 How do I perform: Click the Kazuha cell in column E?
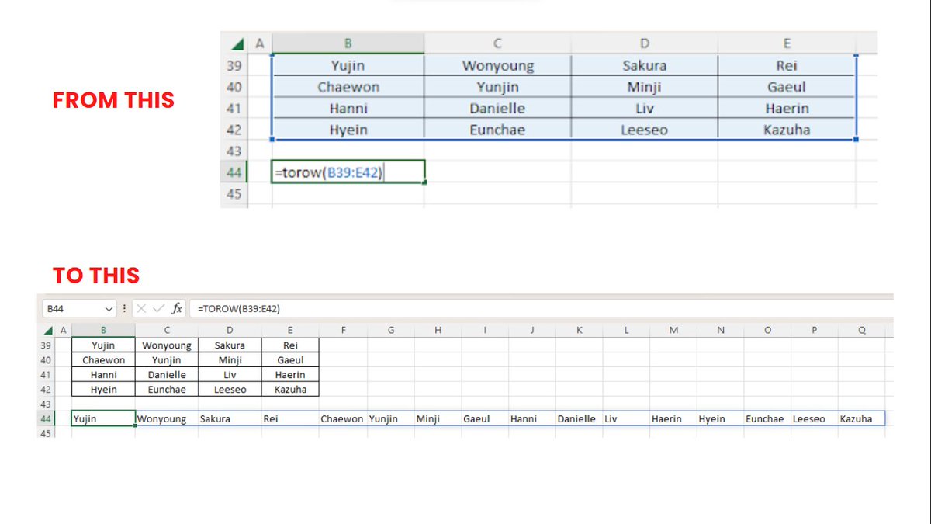pyautogui.click(x=787, y=130)
